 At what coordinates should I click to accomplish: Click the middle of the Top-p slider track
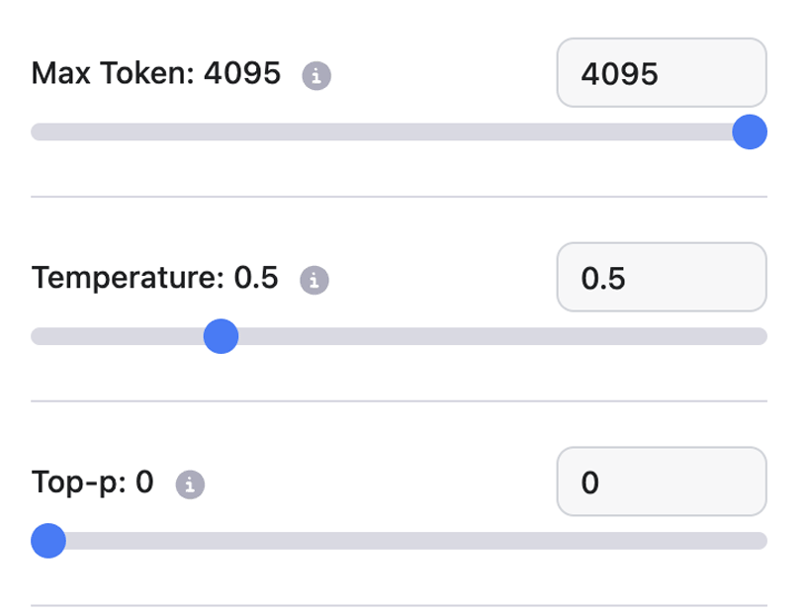click(399, 541)
